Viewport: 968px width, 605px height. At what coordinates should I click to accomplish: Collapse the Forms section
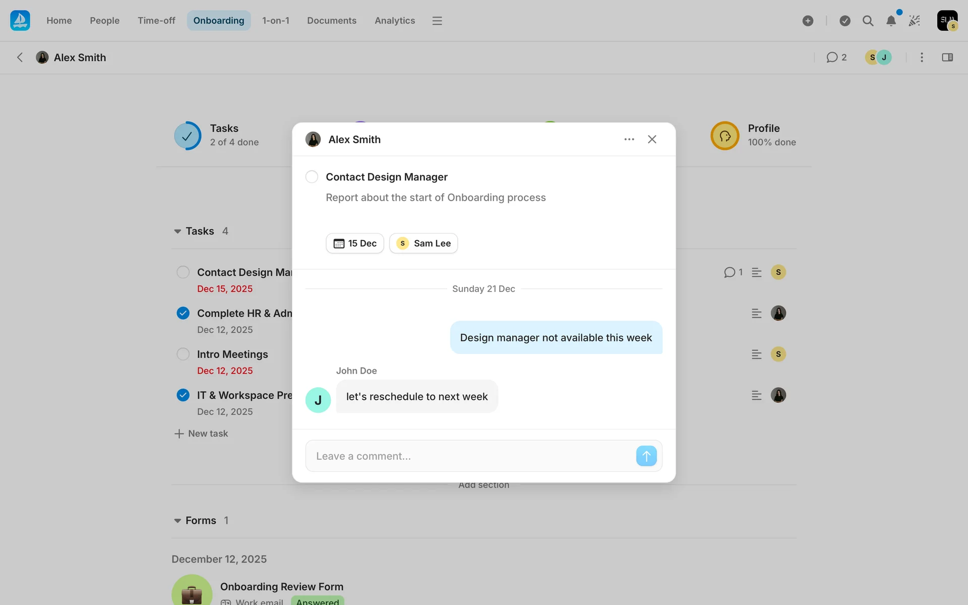click(177, 521)
